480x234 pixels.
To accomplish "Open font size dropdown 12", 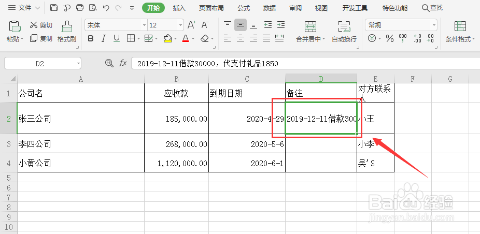I will [x=180, y=25].
